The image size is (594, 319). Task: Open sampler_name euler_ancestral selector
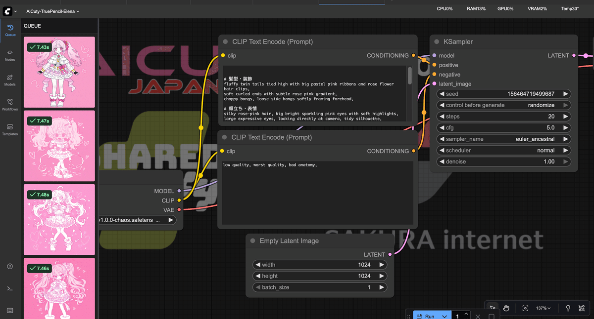point(503,139)
